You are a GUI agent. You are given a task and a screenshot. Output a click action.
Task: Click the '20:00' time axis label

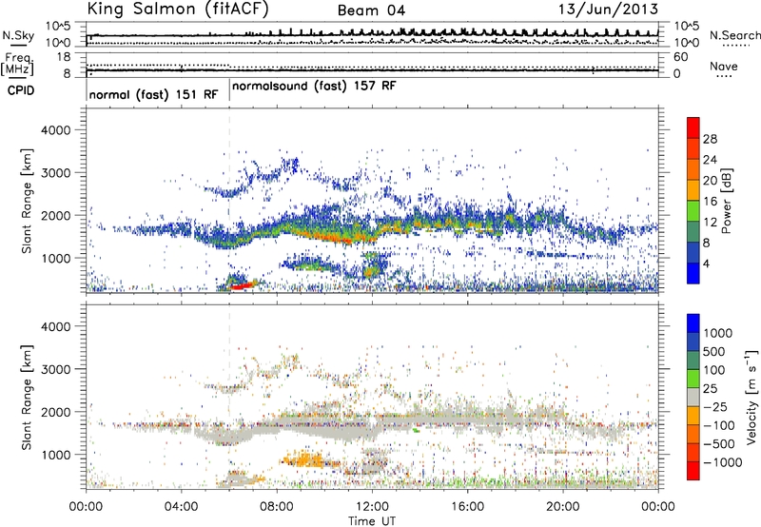[x=563, y=507]
